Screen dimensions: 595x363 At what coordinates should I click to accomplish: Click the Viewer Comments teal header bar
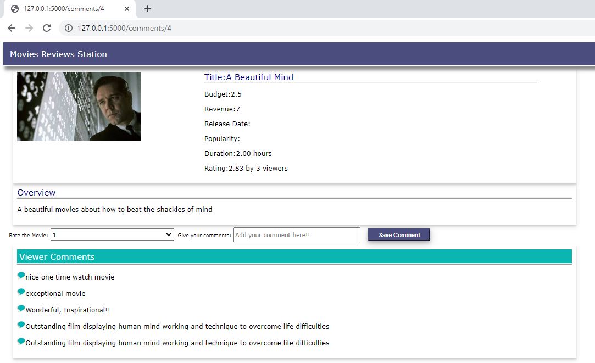tap(294, 256)
